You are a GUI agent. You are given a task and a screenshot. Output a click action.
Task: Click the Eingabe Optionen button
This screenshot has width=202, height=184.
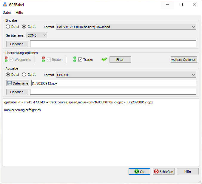17,44
